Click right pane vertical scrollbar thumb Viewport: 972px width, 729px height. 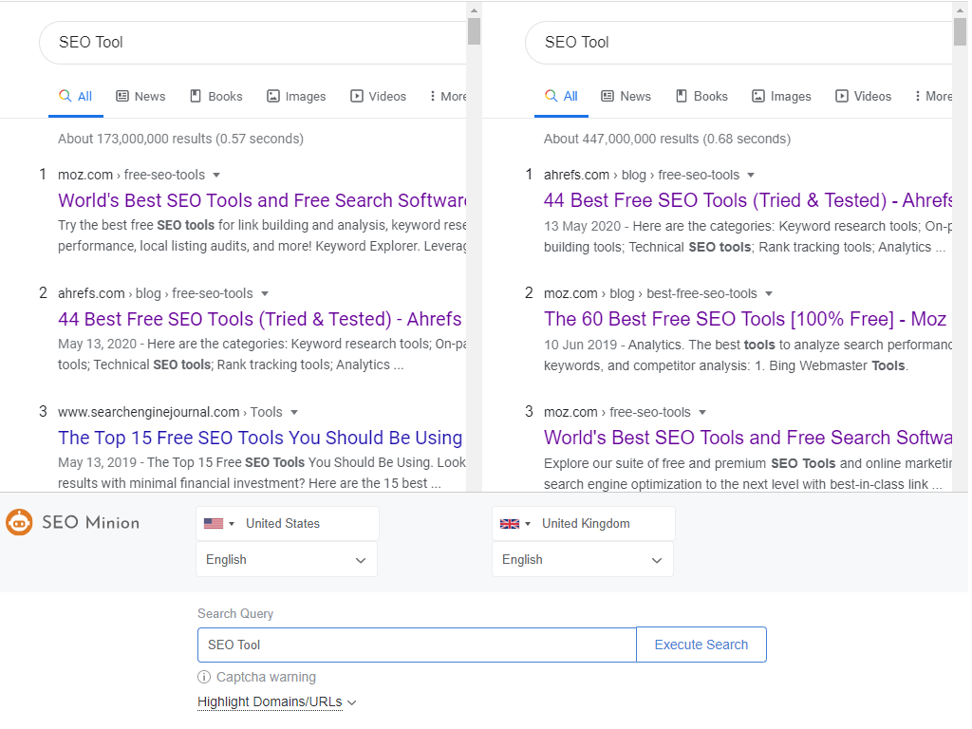click(x=961, y=31)
